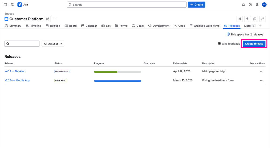Open the v2.1.0 — Mobile App release link
This screenshot has height=148, width=270.
(17, 80)
